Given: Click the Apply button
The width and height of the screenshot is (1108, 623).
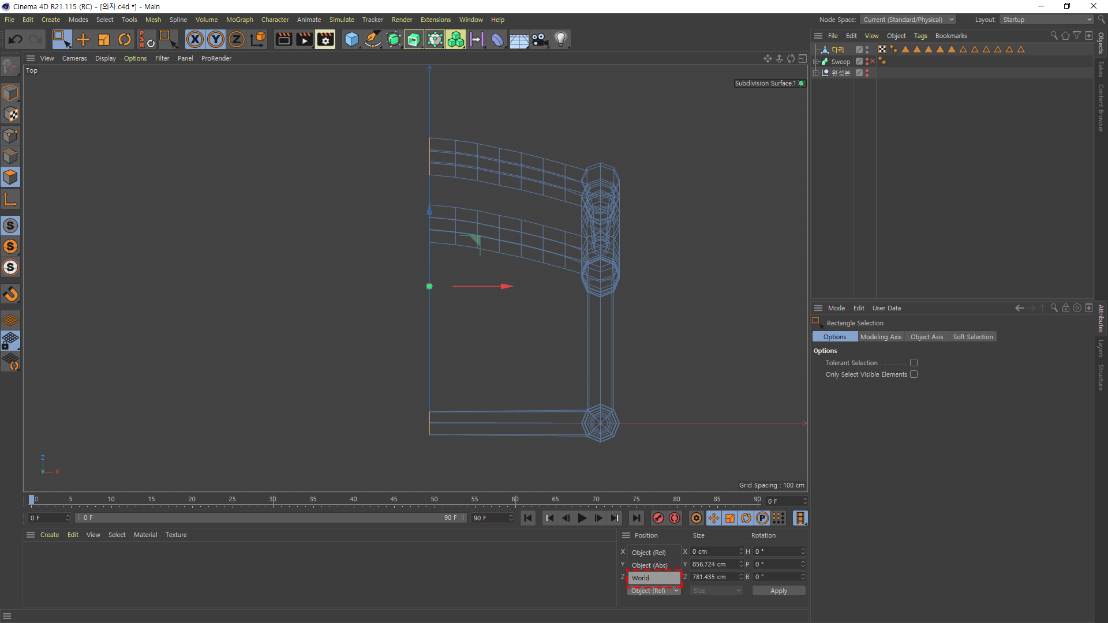Looking at the screenshot, I should 778,591.
